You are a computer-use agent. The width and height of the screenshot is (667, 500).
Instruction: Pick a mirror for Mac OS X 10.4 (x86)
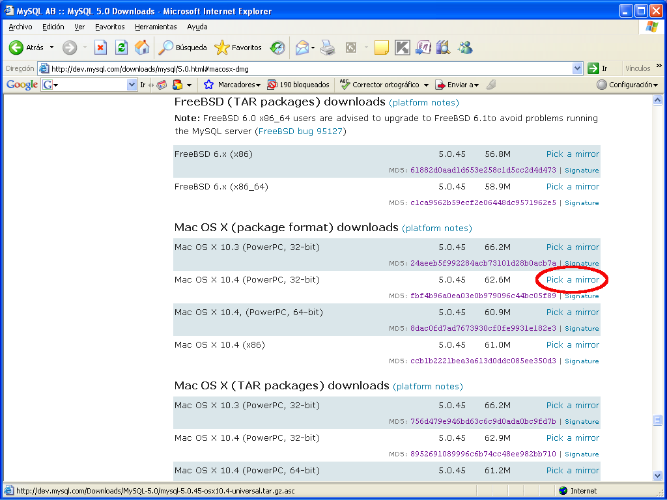[x=573, y=345]
